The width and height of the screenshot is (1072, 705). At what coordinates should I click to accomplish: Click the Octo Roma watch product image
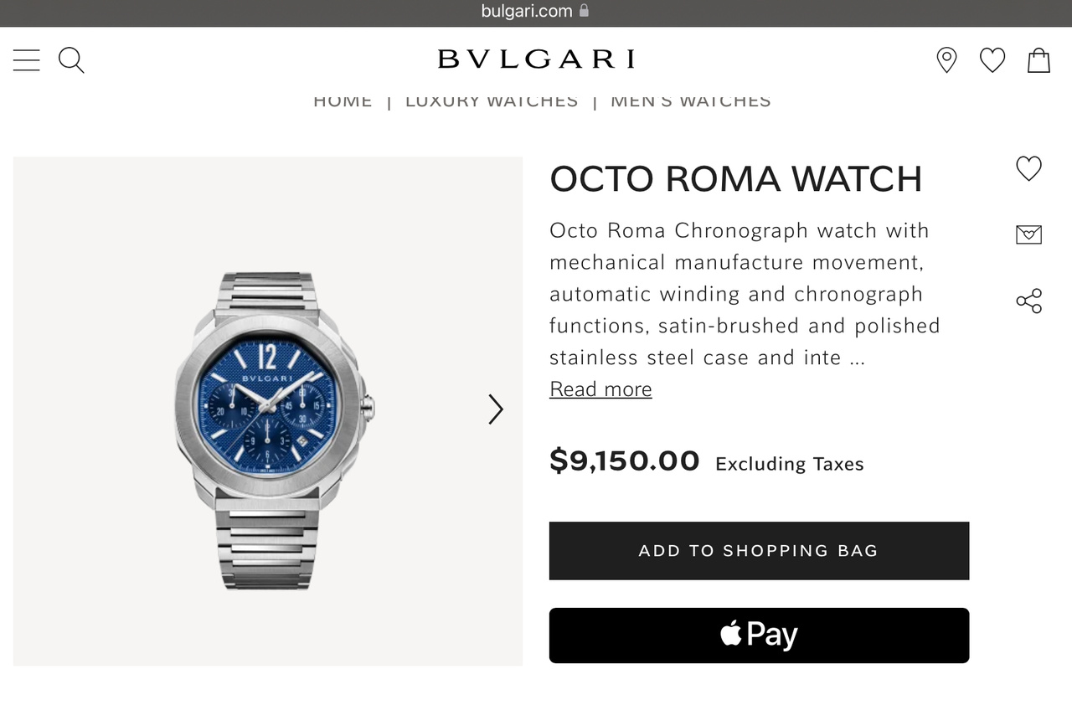(268, 411)
